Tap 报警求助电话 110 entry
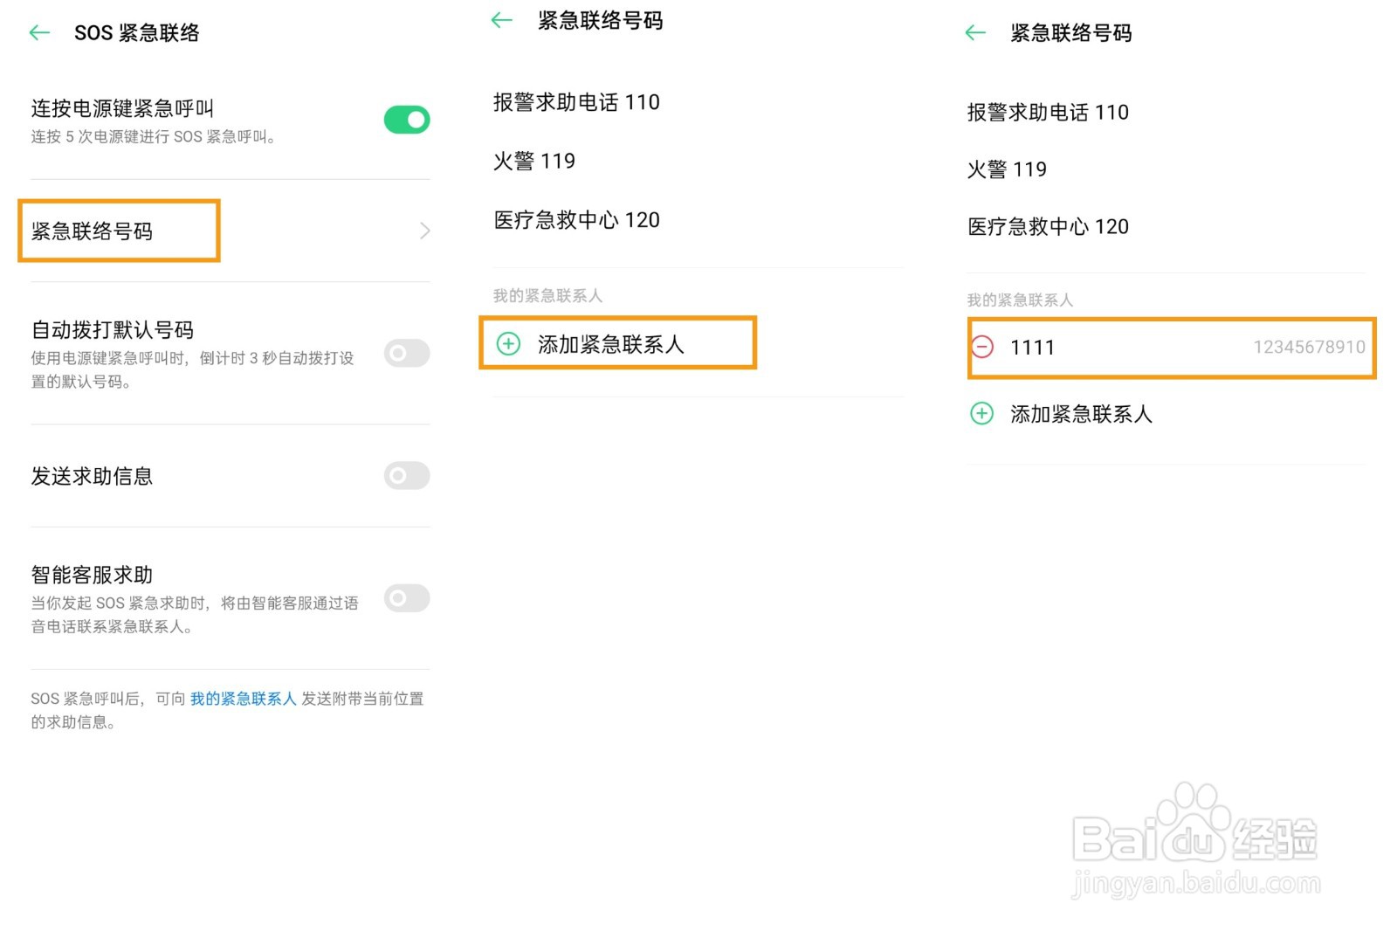The image size is (1397, 931). pyautogui.click(x=575, y=102)
